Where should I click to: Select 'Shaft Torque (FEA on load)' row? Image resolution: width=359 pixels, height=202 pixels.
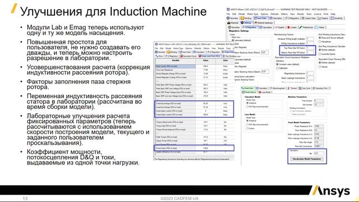(x=195, y=137)
